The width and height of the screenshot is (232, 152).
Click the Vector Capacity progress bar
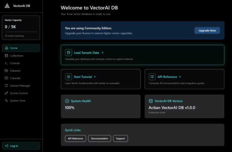pyautogui.click(x=21, y=32)
